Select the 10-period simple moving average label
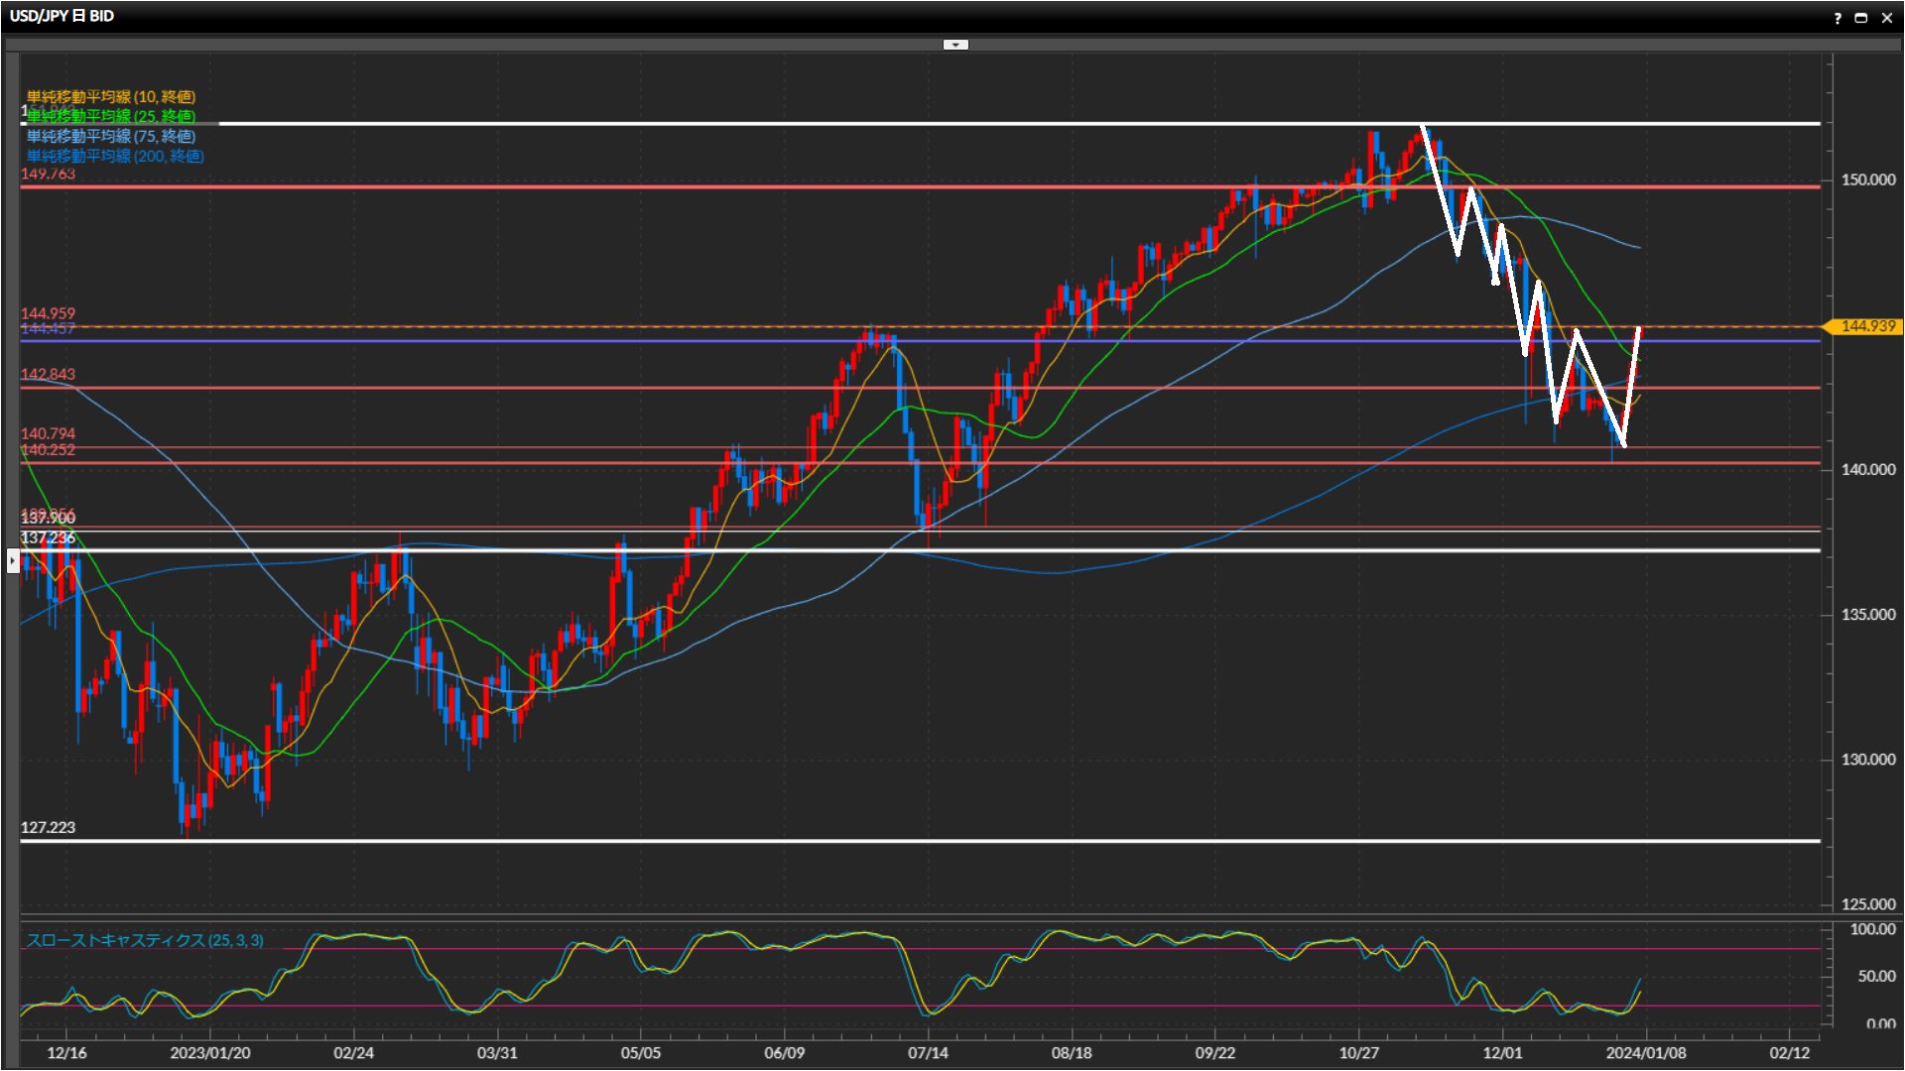1905x1071 pixels. coord(111,96)
